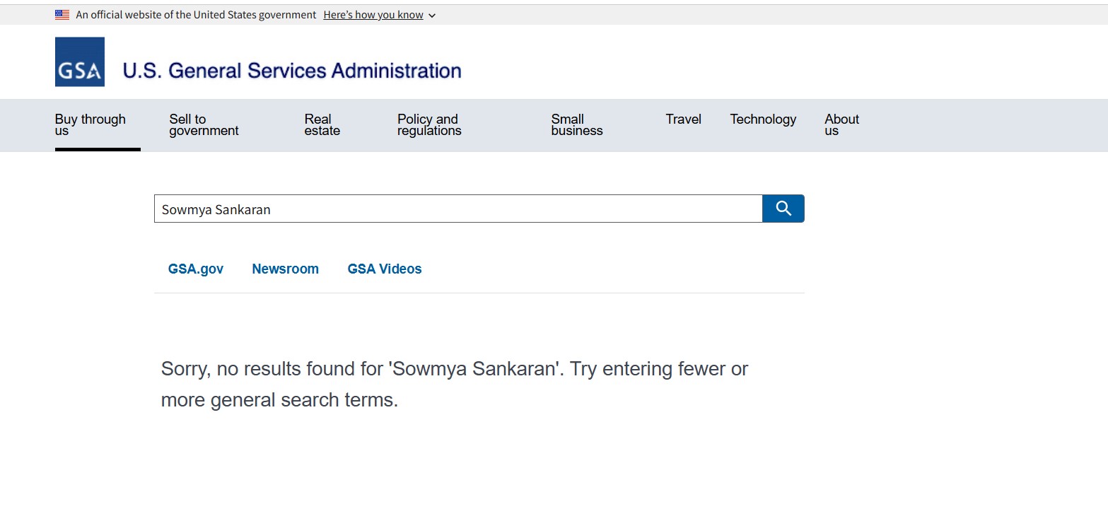Open the "Sell to government" menu

204,125
